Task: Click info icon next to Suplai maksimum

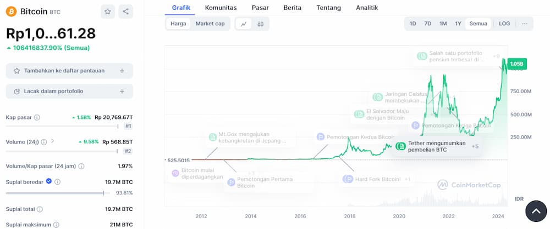Action: [x=56, y=225]
